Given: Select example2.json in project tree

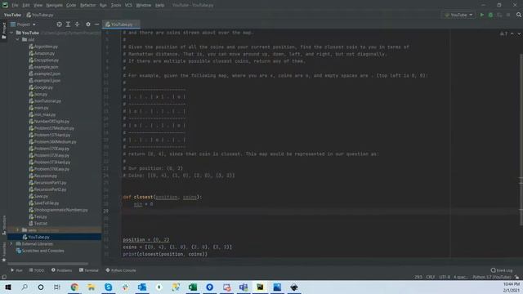Looking at the screenshot, I should coord(45,73).
